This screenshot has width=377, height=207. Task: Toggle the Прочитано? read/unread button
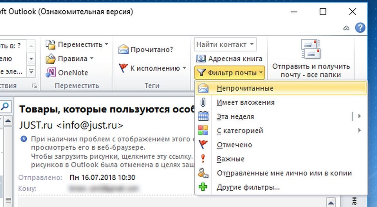coord(146,50)
